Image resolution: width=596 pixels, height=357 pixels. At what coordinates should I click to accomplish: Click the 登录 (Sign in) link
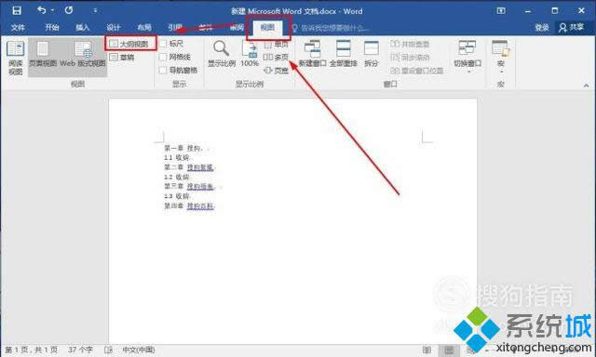542,27
